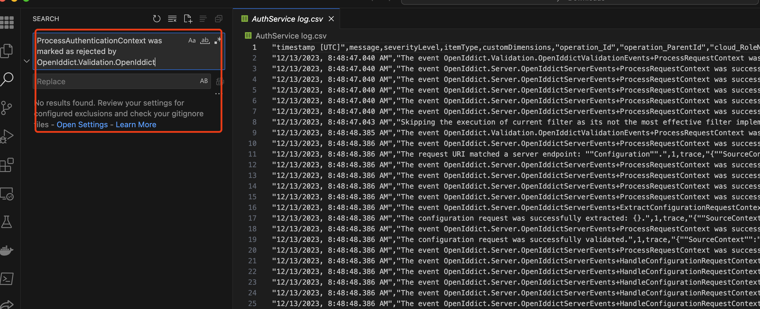Open new search editor
The width and height of the screenshot is (760, 309).
tap(188, 19)
